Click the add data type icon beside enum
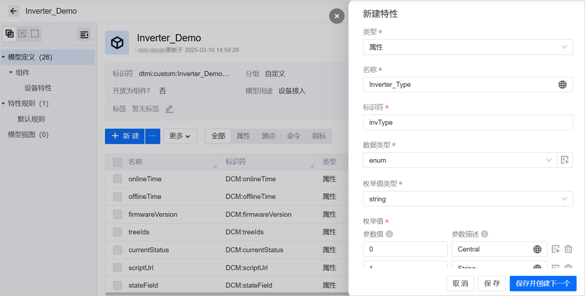 pyautogui.click(x=565, y=160)
